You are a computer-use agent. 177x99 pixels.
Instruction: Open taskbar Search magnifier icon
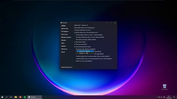pos(7,97)
